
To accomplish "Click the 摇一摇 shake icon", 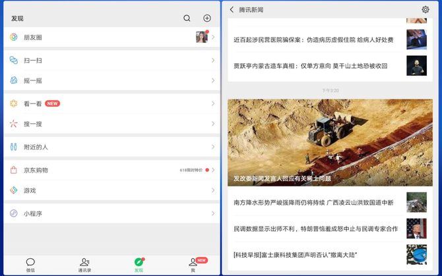I will click(13, 80).
